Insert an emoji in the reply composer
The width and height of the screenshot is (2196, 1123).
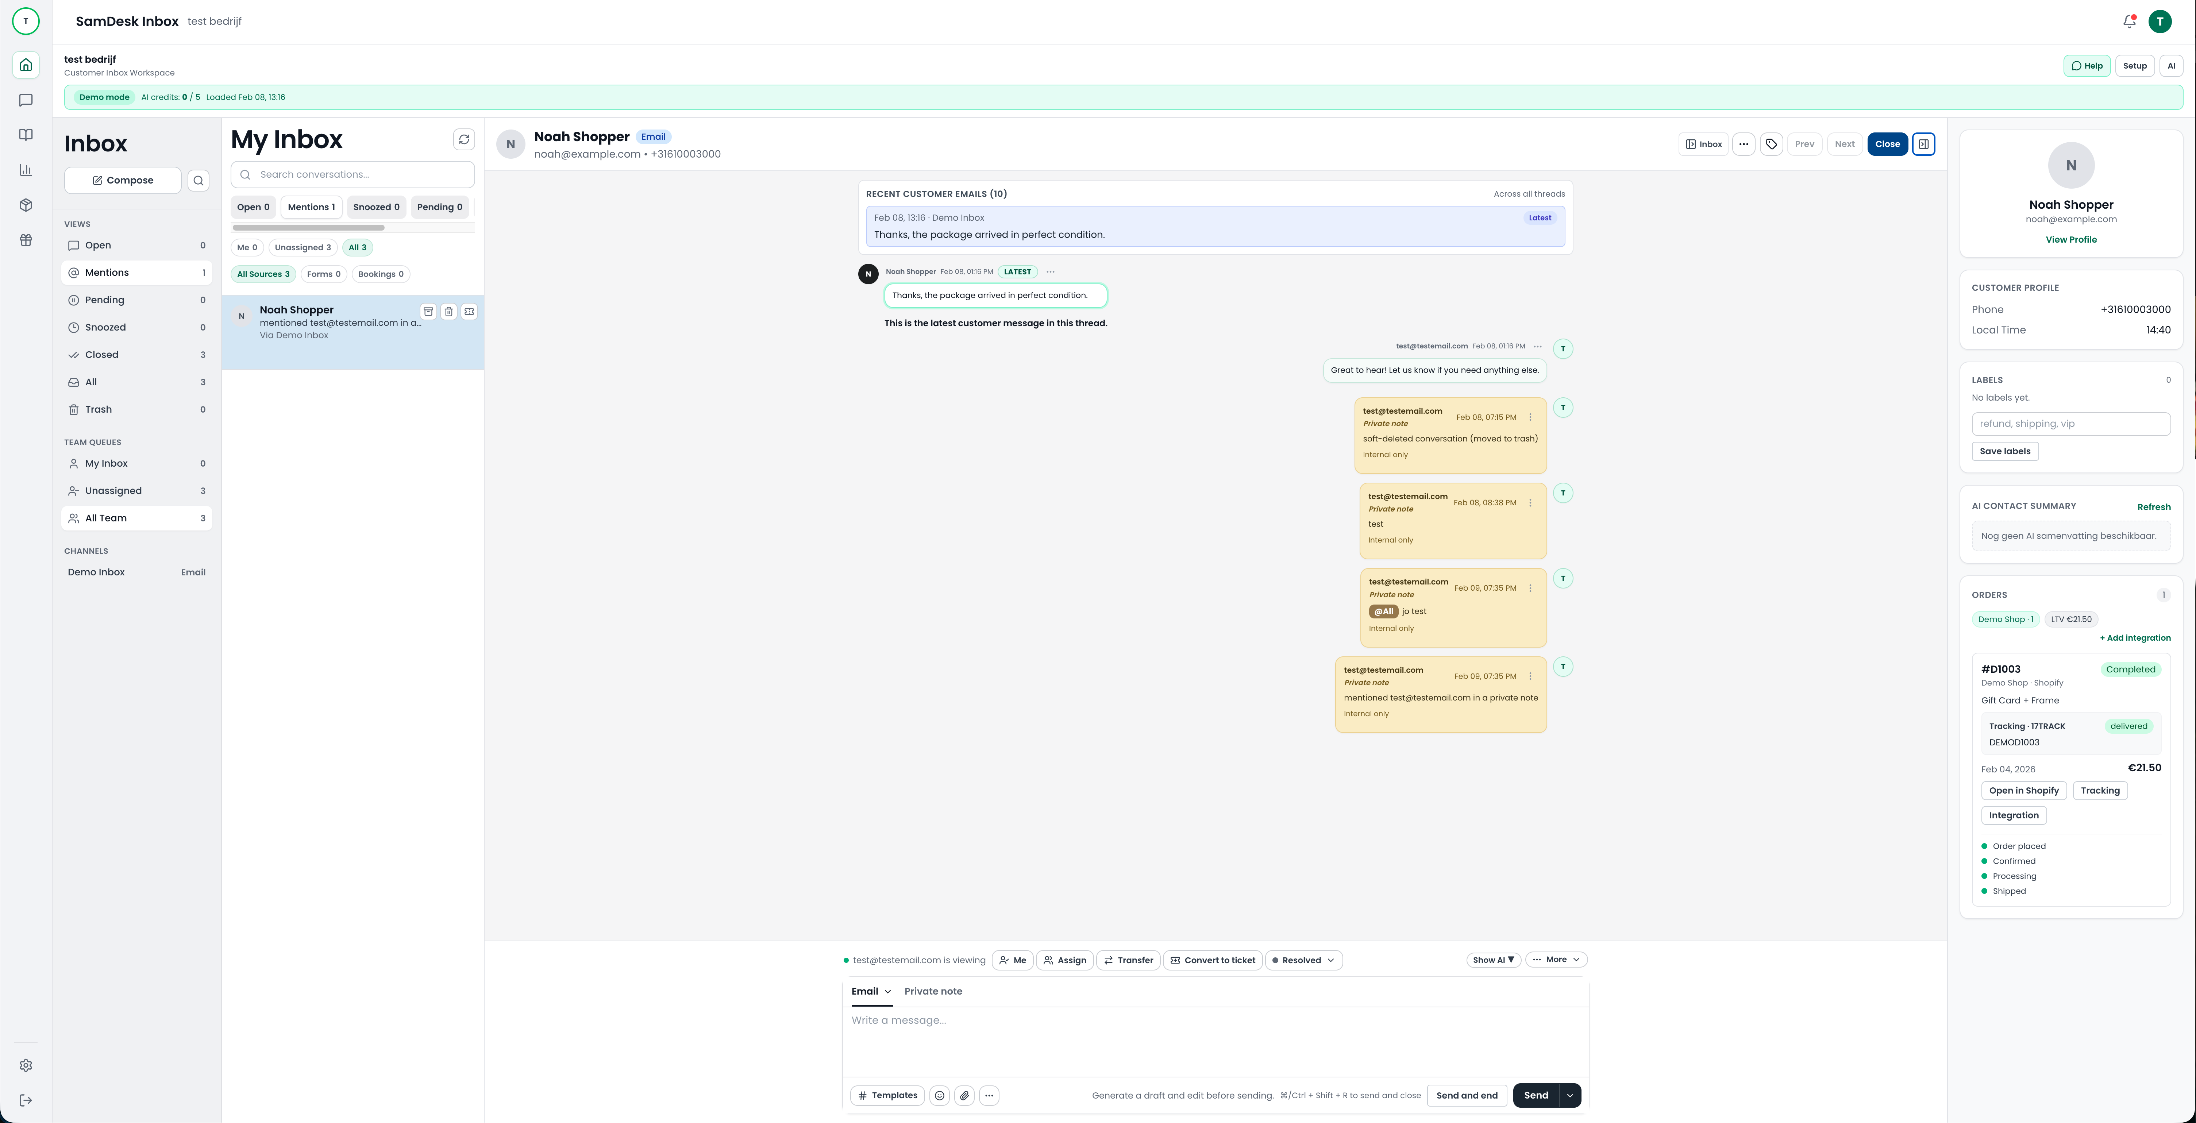(x=939, y=1096)
